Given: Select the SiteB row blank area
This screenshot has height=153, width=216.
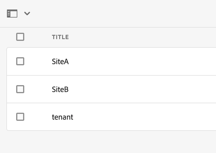Looking at the screenshot, I should 144,89.
